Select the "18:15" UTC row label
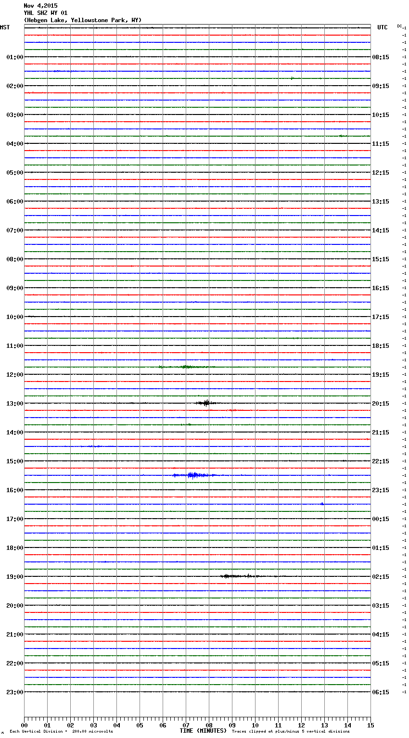This screenshot has width=409, height=738. click(381, 346)
